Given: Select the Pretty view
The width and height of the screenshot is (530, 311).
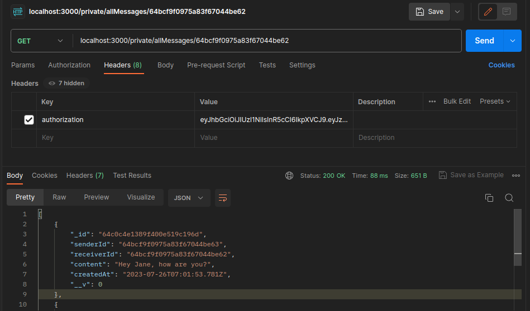Looking at the screenshot, I should point(25,197).
